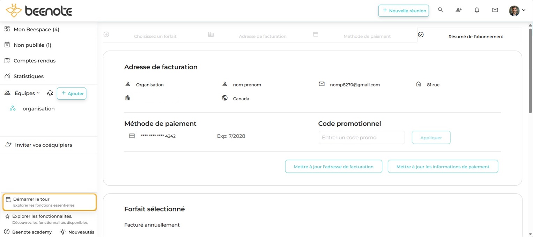Switch to Méthode de paiement step

[x=367, y=36]
